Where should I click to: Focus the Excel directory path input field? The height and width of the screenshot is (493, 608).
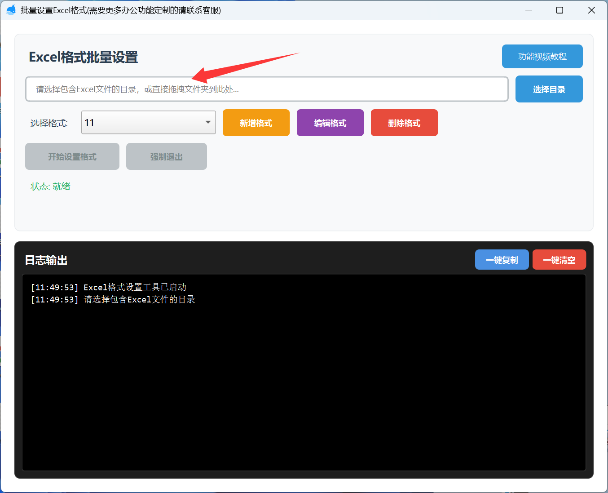[x=267, y=89]
